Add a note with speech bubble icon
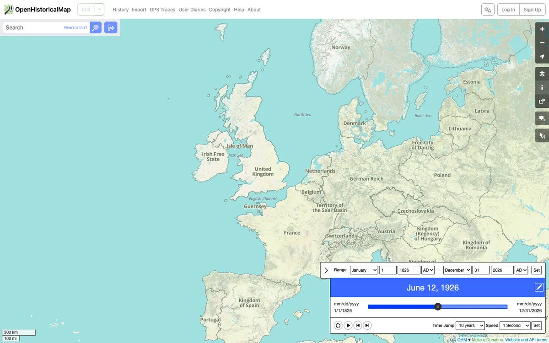The width and height of the screenshot is (549, 343). 542,118
